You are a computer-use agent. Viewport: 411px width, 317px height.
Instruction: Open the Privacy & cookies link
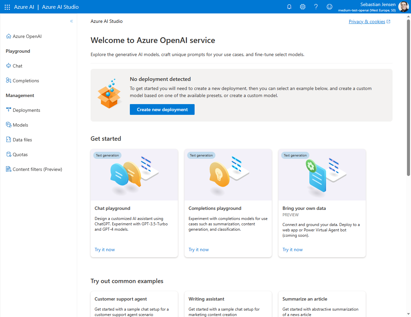coord(367,21)
